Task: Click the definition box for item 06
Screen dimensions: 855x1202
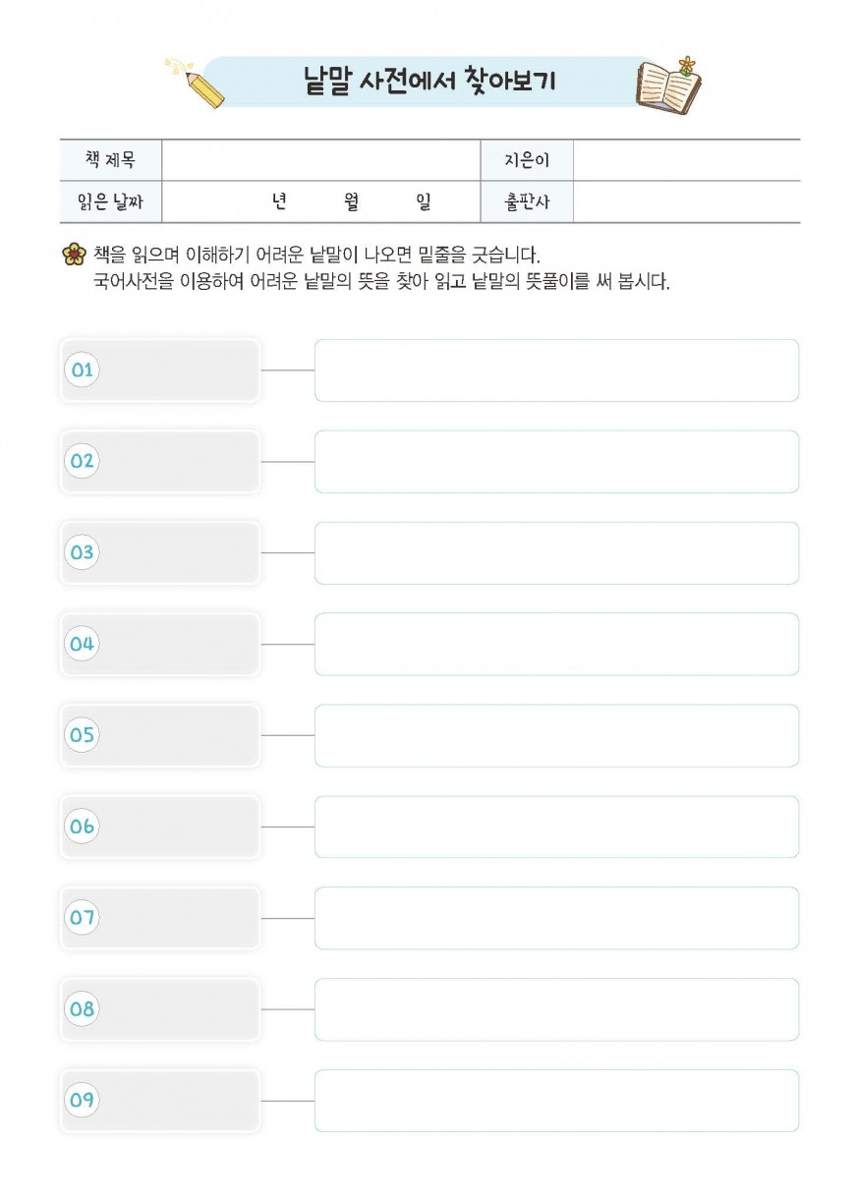Action: [556, 827]
